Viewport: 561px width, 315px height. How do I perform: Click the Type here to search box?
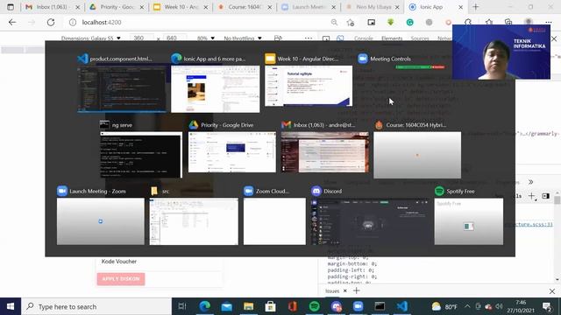(x=96, y=306)
